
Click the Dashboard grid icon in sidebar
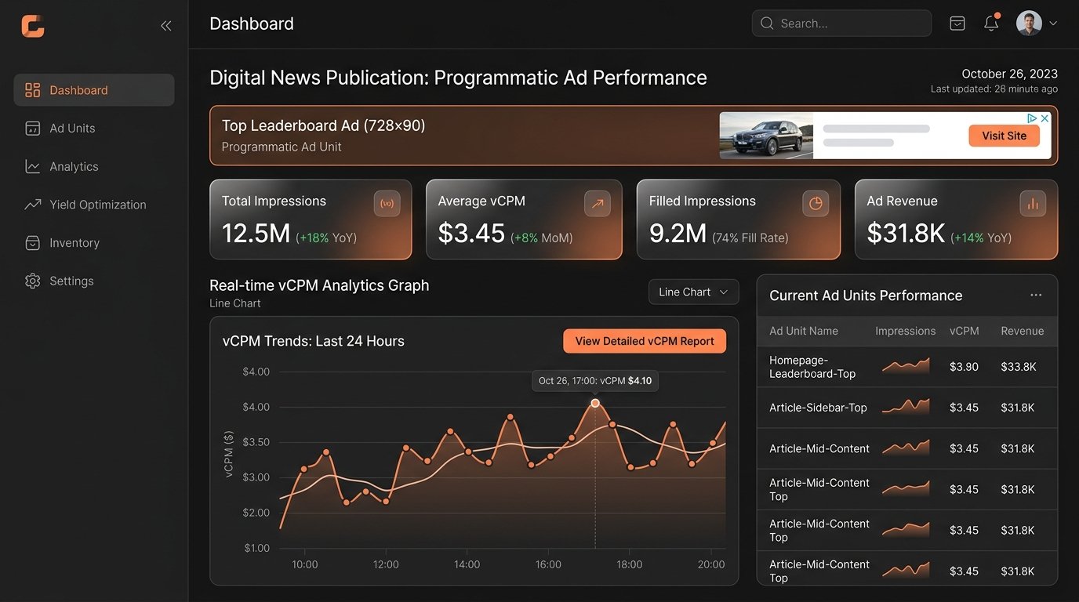(32, 90)
